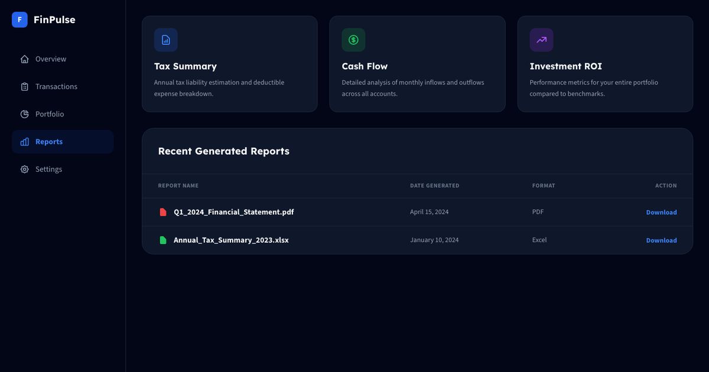Image resolution: width=709 pixels, height=372 pixels.
Task: Open Settings from the sidebar
Action: (x=63, y=169)
